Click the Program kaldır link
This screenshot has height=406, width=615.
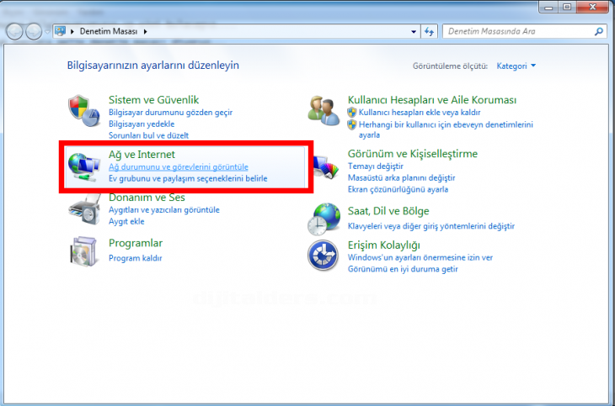[x=136, y=258]
